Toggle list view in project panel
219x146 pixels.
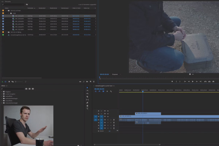pyautogui.click(x=6, y=82)
